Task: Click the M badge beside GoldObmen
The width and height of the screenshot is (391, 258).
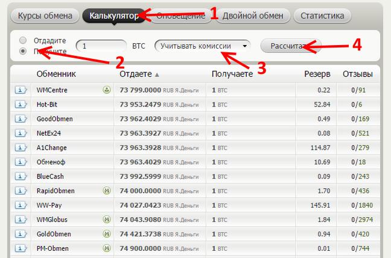Action: click(x=107, y=234)
